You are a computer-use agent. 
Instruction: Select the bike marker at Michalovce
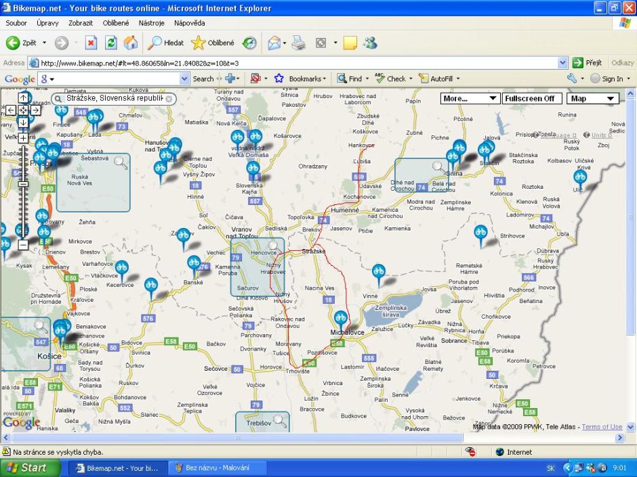click(x=340, y=318)
